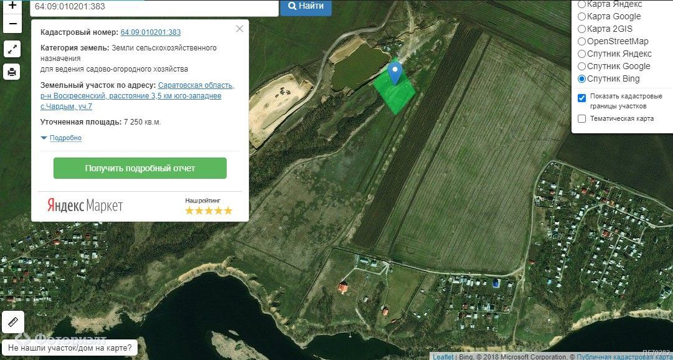673x360 pixels.
Task: Click the zoom in plus button
Action: click(x=12, y=6)
